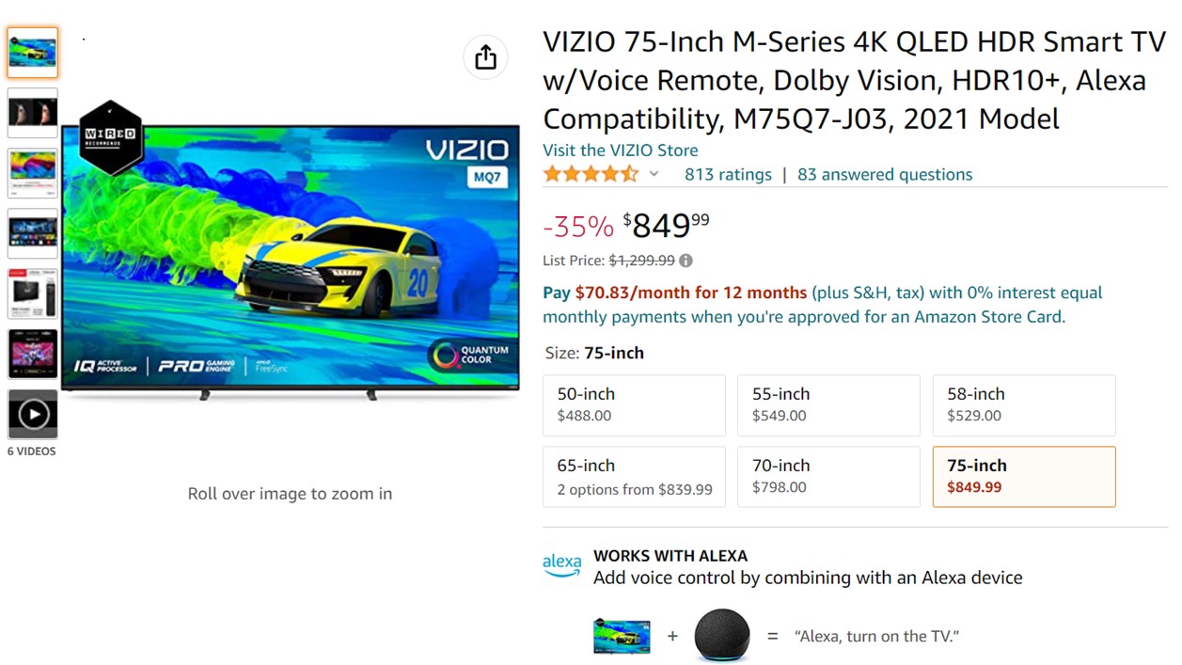Expand the star ratings breakdown arrow
1182x665 pixels.
pyautogui.click(x=654, y=174)
